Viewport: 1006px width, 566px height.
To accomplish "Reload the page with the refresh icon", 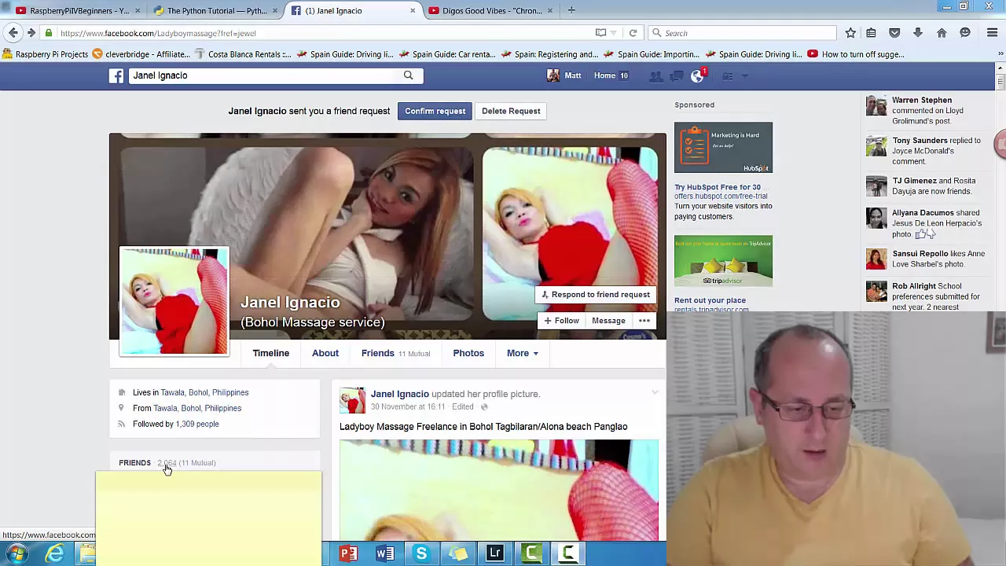I will [633, 33].
